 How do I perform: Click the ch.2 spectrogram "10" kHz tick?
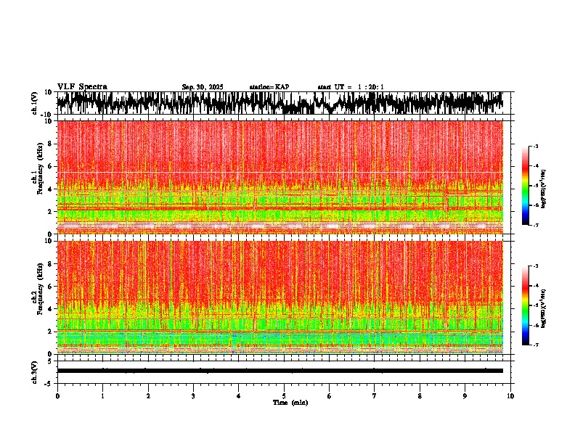pyautogui.click(x=49, y=241)
